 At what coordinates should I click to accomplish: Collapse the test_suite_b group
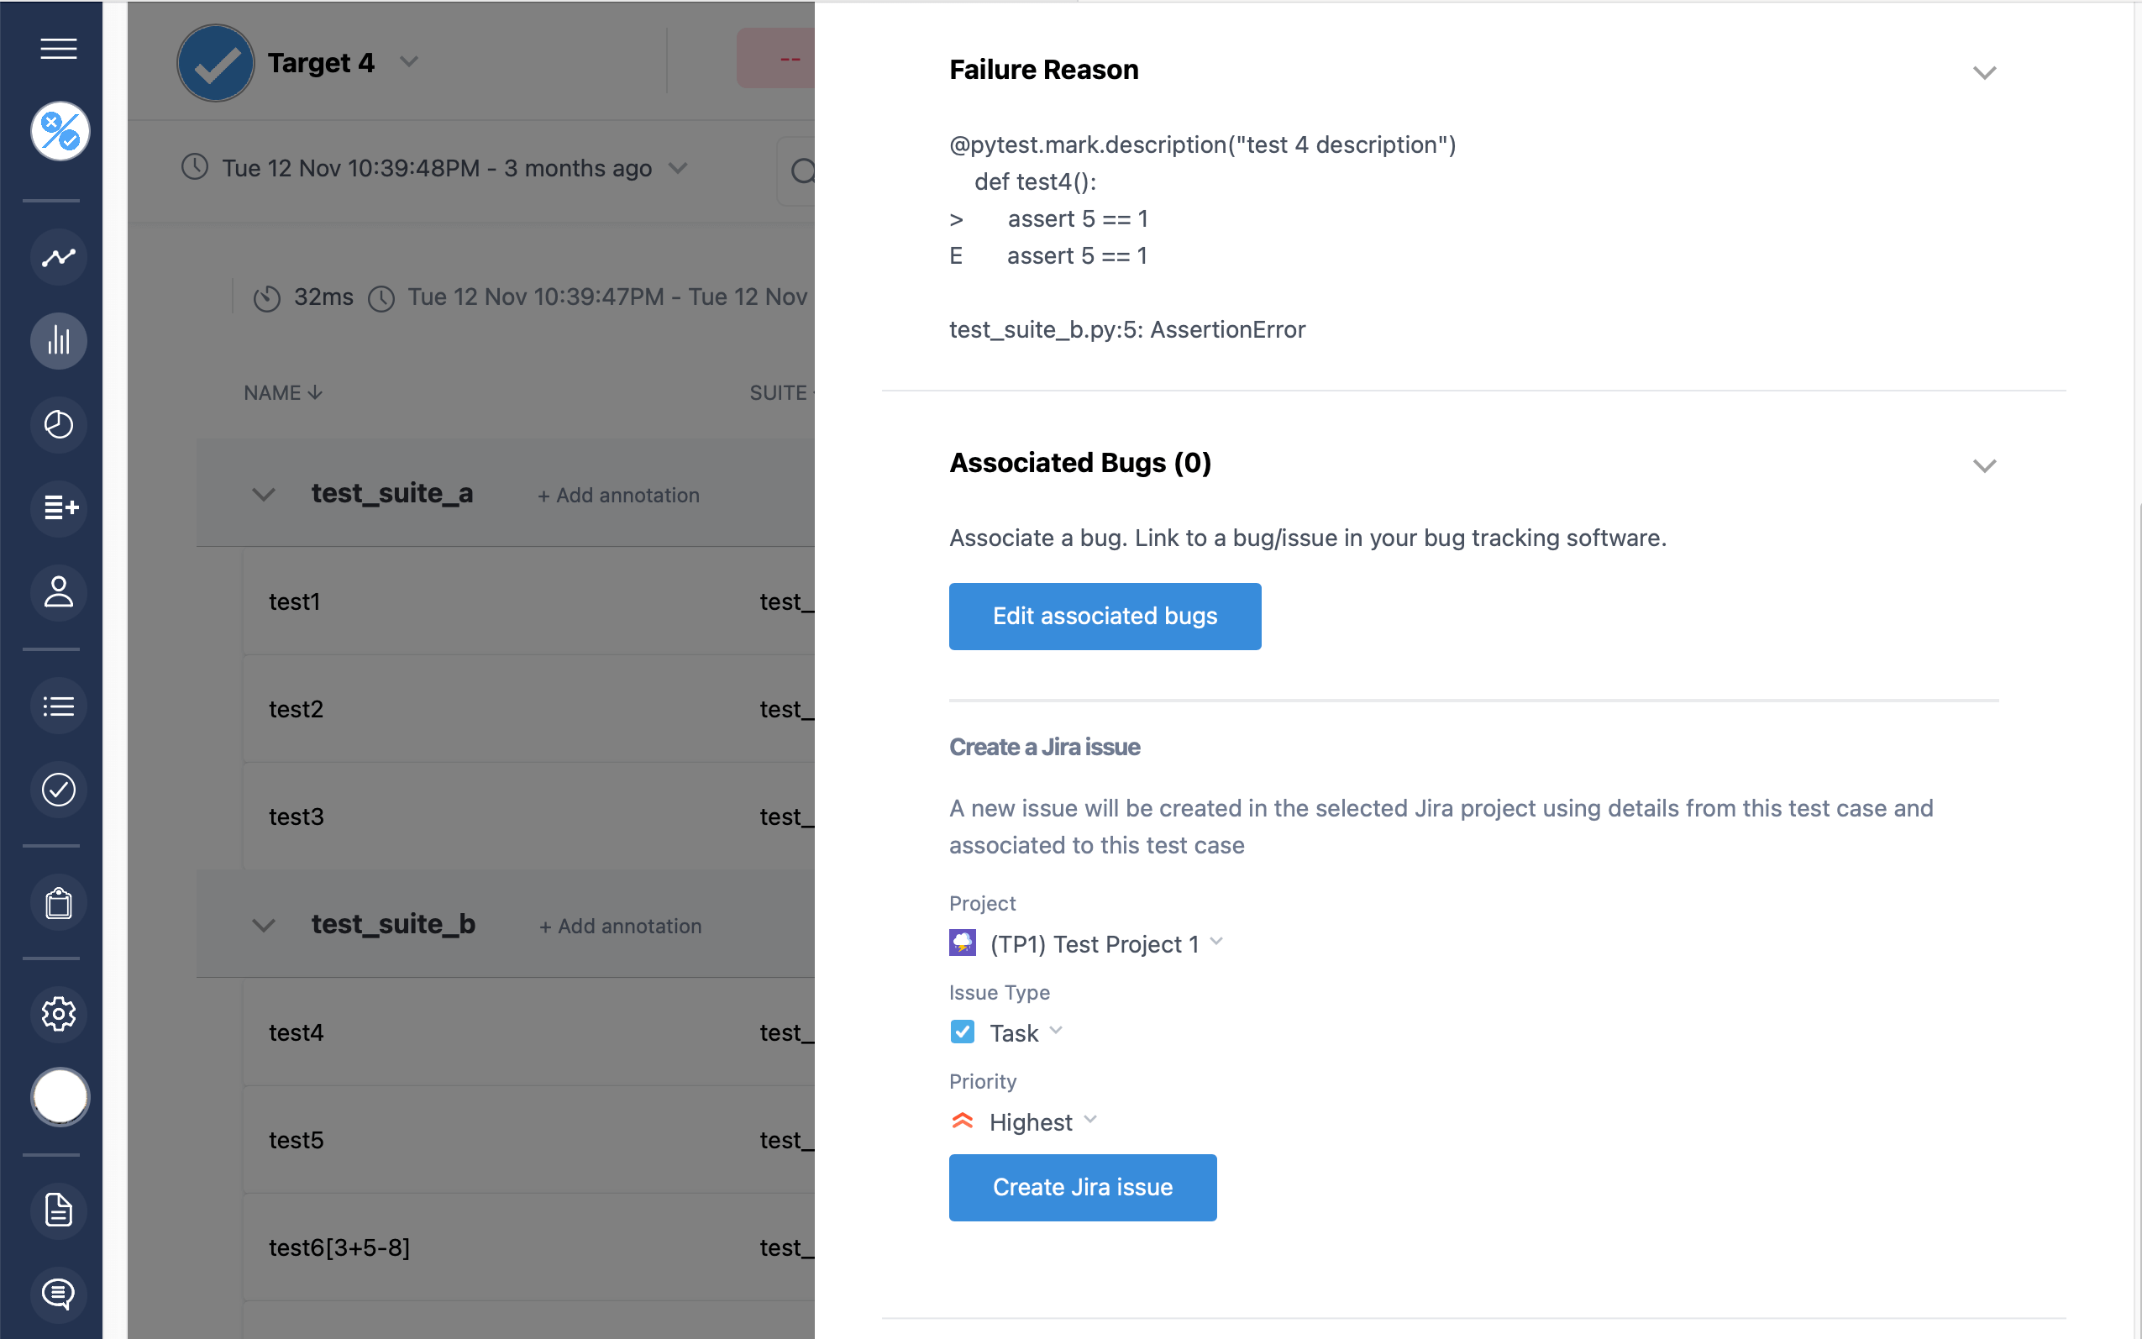pyautogui.click(x=263, y=927)
